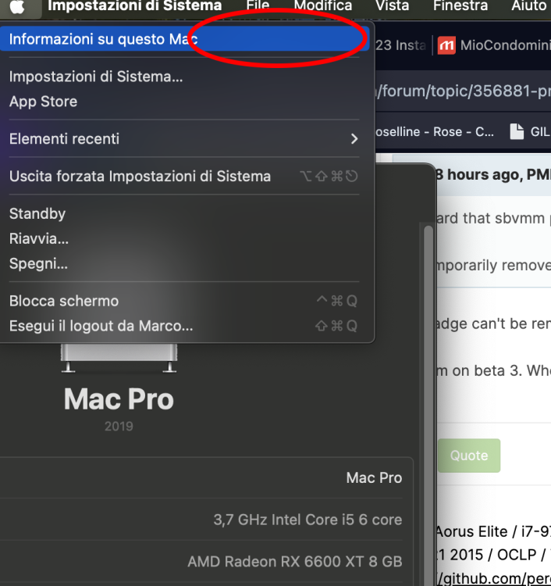Click the 'Mac Pro' title text
The width and height of the screenshot is (551, 586).
click(119, 399)
